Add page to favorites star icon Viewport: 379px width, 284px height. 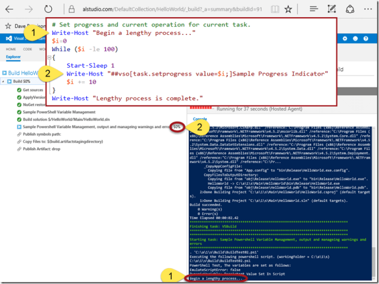point(288,9)
